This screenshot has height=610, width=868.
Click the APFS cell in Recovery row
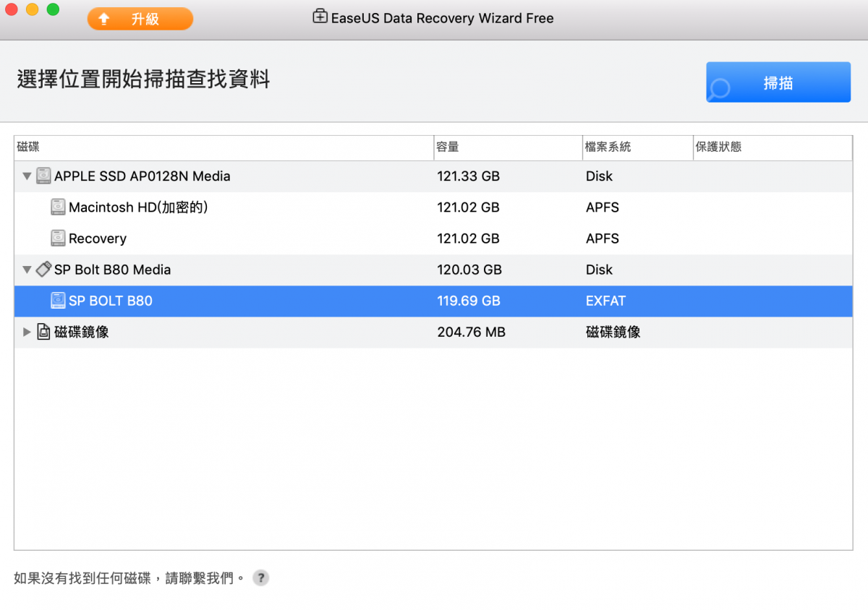click(603, 239)
